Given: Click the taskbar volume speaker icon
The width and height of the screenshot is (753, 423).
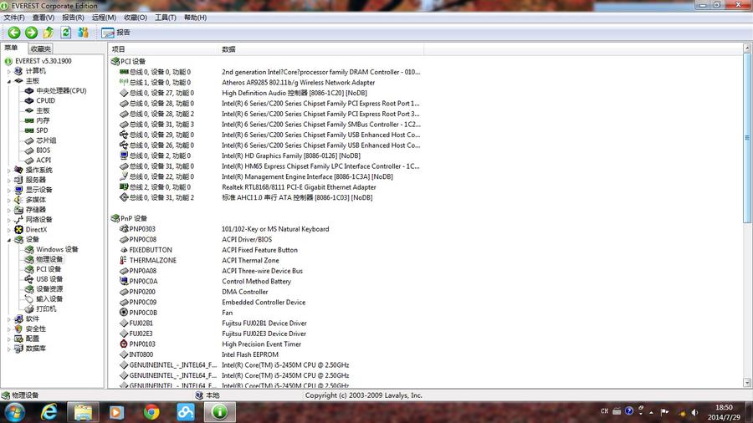Looking at the screenshot, I should pyautogui.click(x=694, y=412).
